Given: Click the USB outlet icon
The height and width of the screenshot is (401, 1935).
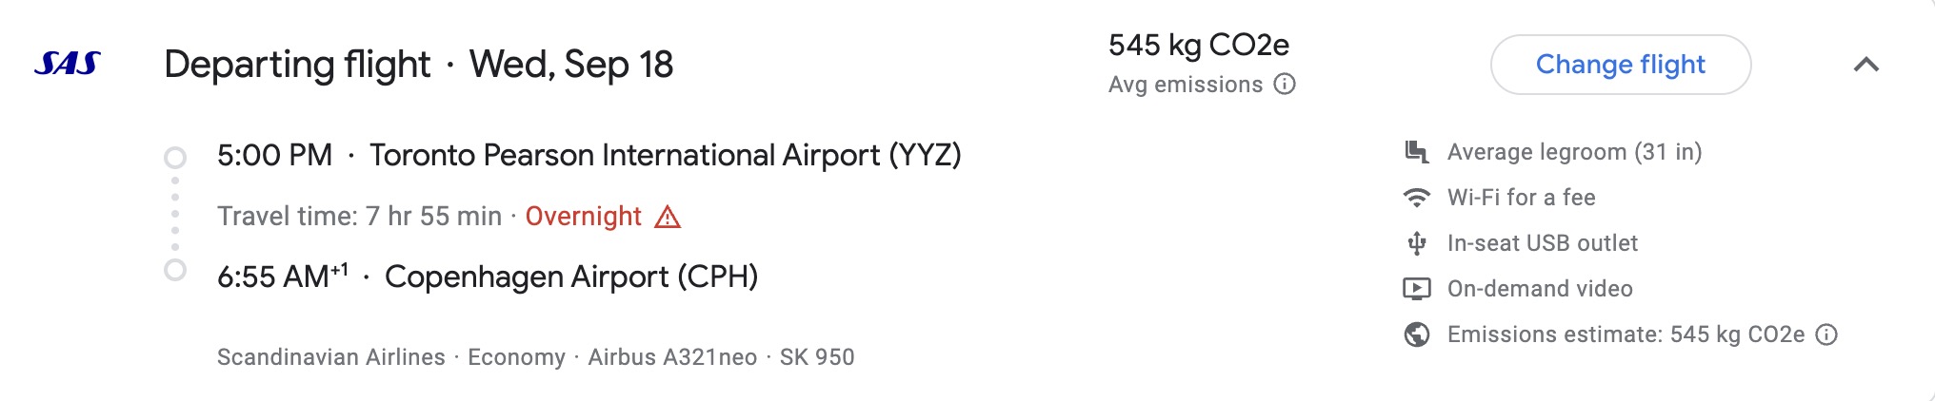Looking at the screenshot, I should pyautogui.click(x=1417, y=243).
